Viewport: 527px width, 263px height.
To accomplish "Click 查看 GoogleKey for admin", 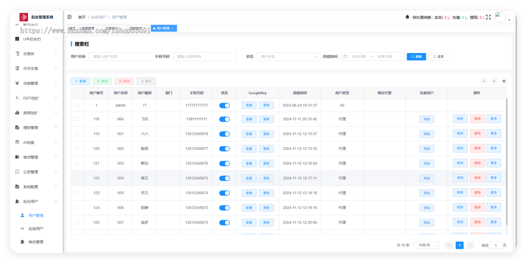I will (249, 105).
